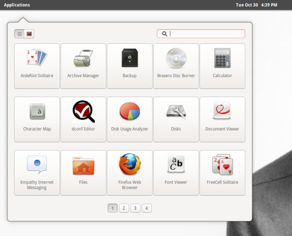Open Document Viewer
The image size is (292, 236).
[x=222, y=119]
